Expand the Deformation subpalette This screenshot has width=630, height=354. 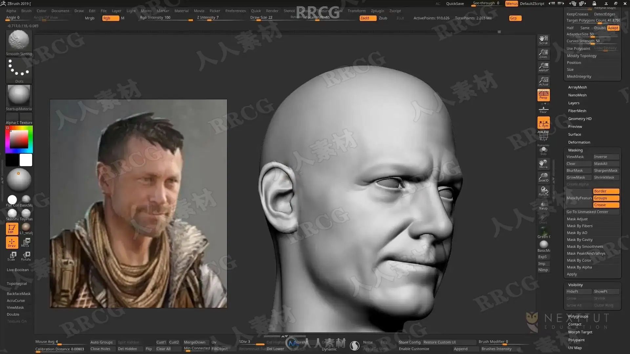pyautogui.click(x=579, y=142)
